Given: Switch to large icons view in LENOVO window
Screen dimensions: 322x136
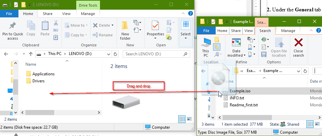Looking at the screenshot, I should pyautogui.click(x=189, y=119).
